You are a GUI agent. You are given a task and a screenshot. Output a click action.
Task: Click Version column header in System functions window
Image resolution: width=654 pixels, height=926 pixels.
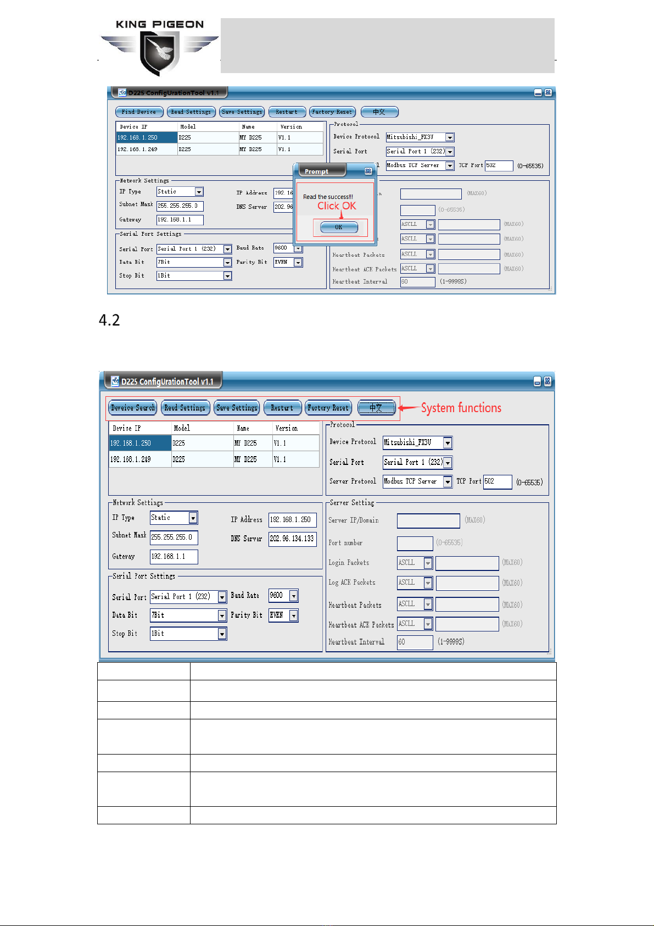296,428
